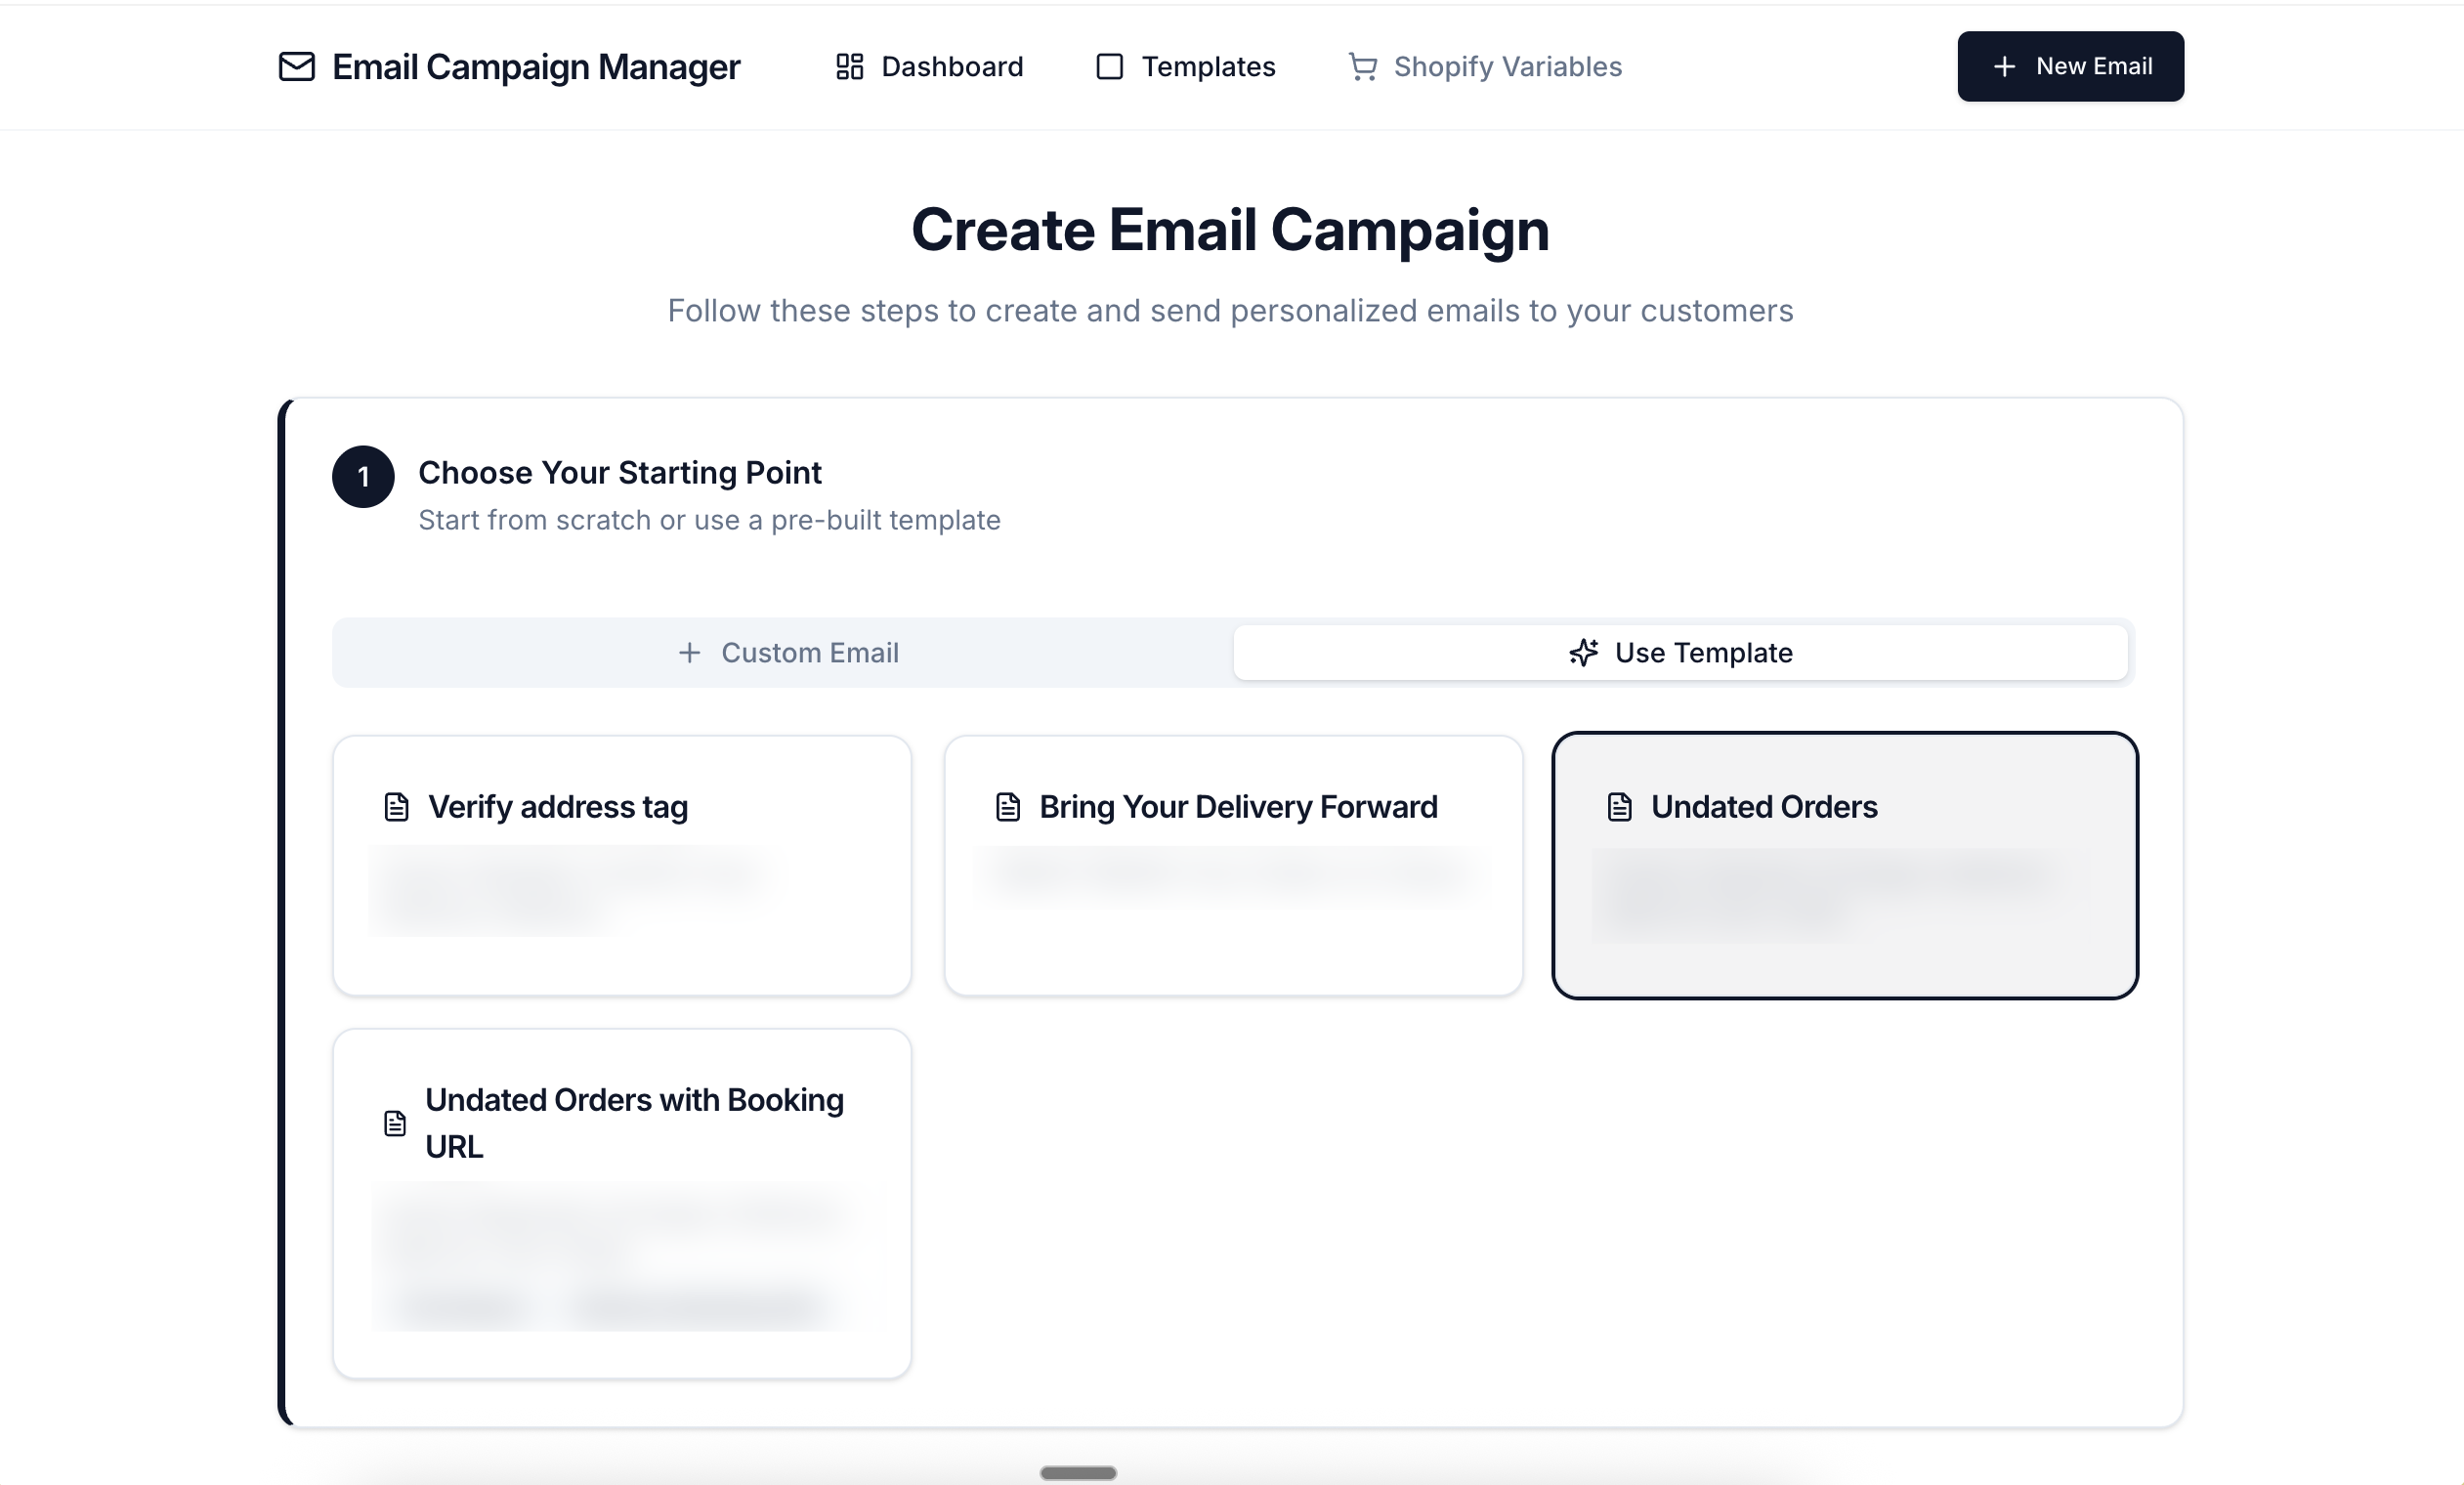2464x1485 pixels.
Task: Click the document icon on Undated Orders card
Action: [x=1618, y=806]
